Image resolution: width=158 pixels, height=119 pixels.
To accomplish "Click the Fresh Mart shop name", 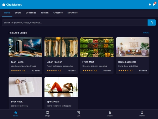I will (x=88, y=62).
